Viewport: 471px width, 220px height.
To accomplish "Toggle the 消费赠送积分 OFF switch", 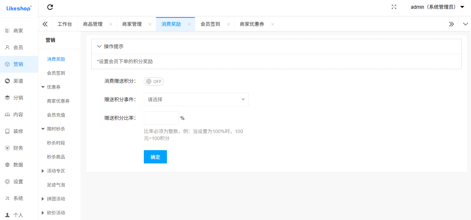I will coord(154,81).
